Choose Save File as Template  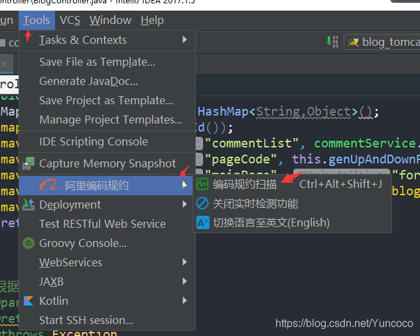coord(107,62)
